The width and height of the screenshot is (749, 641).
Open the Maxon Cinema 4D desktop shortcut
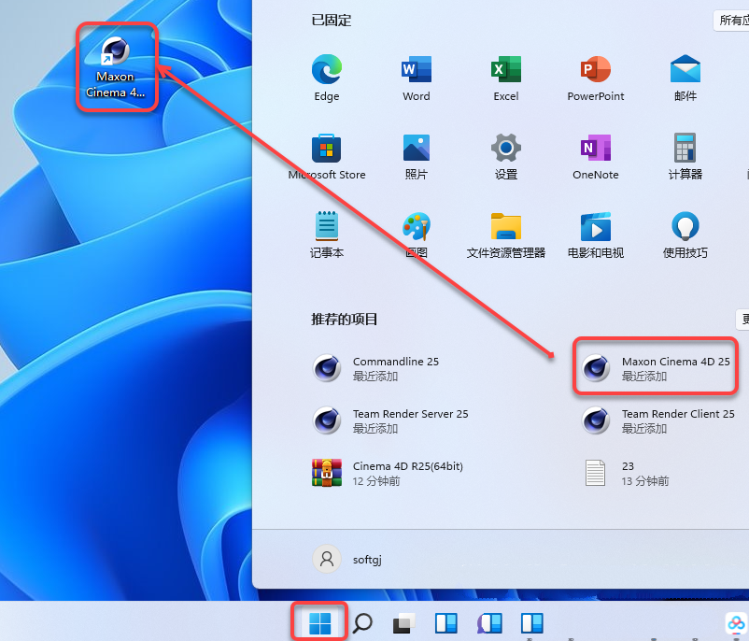click(x=116, y=67)
